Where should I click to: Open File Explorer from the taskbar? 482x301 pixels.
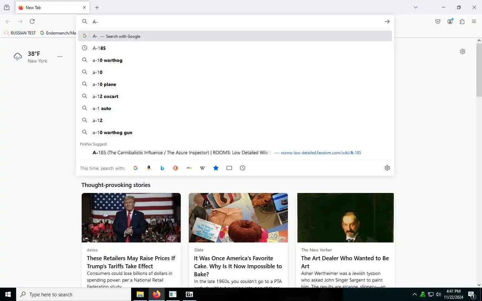[x=140, y=294]
